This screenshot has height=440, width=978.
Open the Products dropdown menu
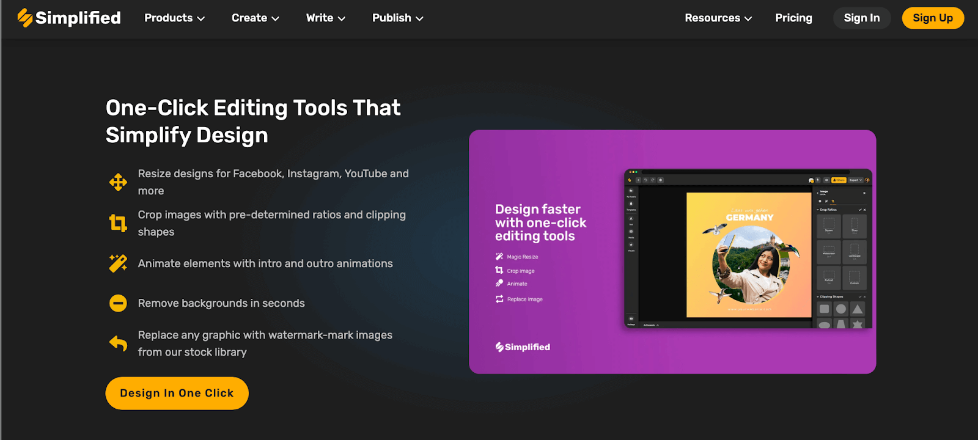coord(174,18)
